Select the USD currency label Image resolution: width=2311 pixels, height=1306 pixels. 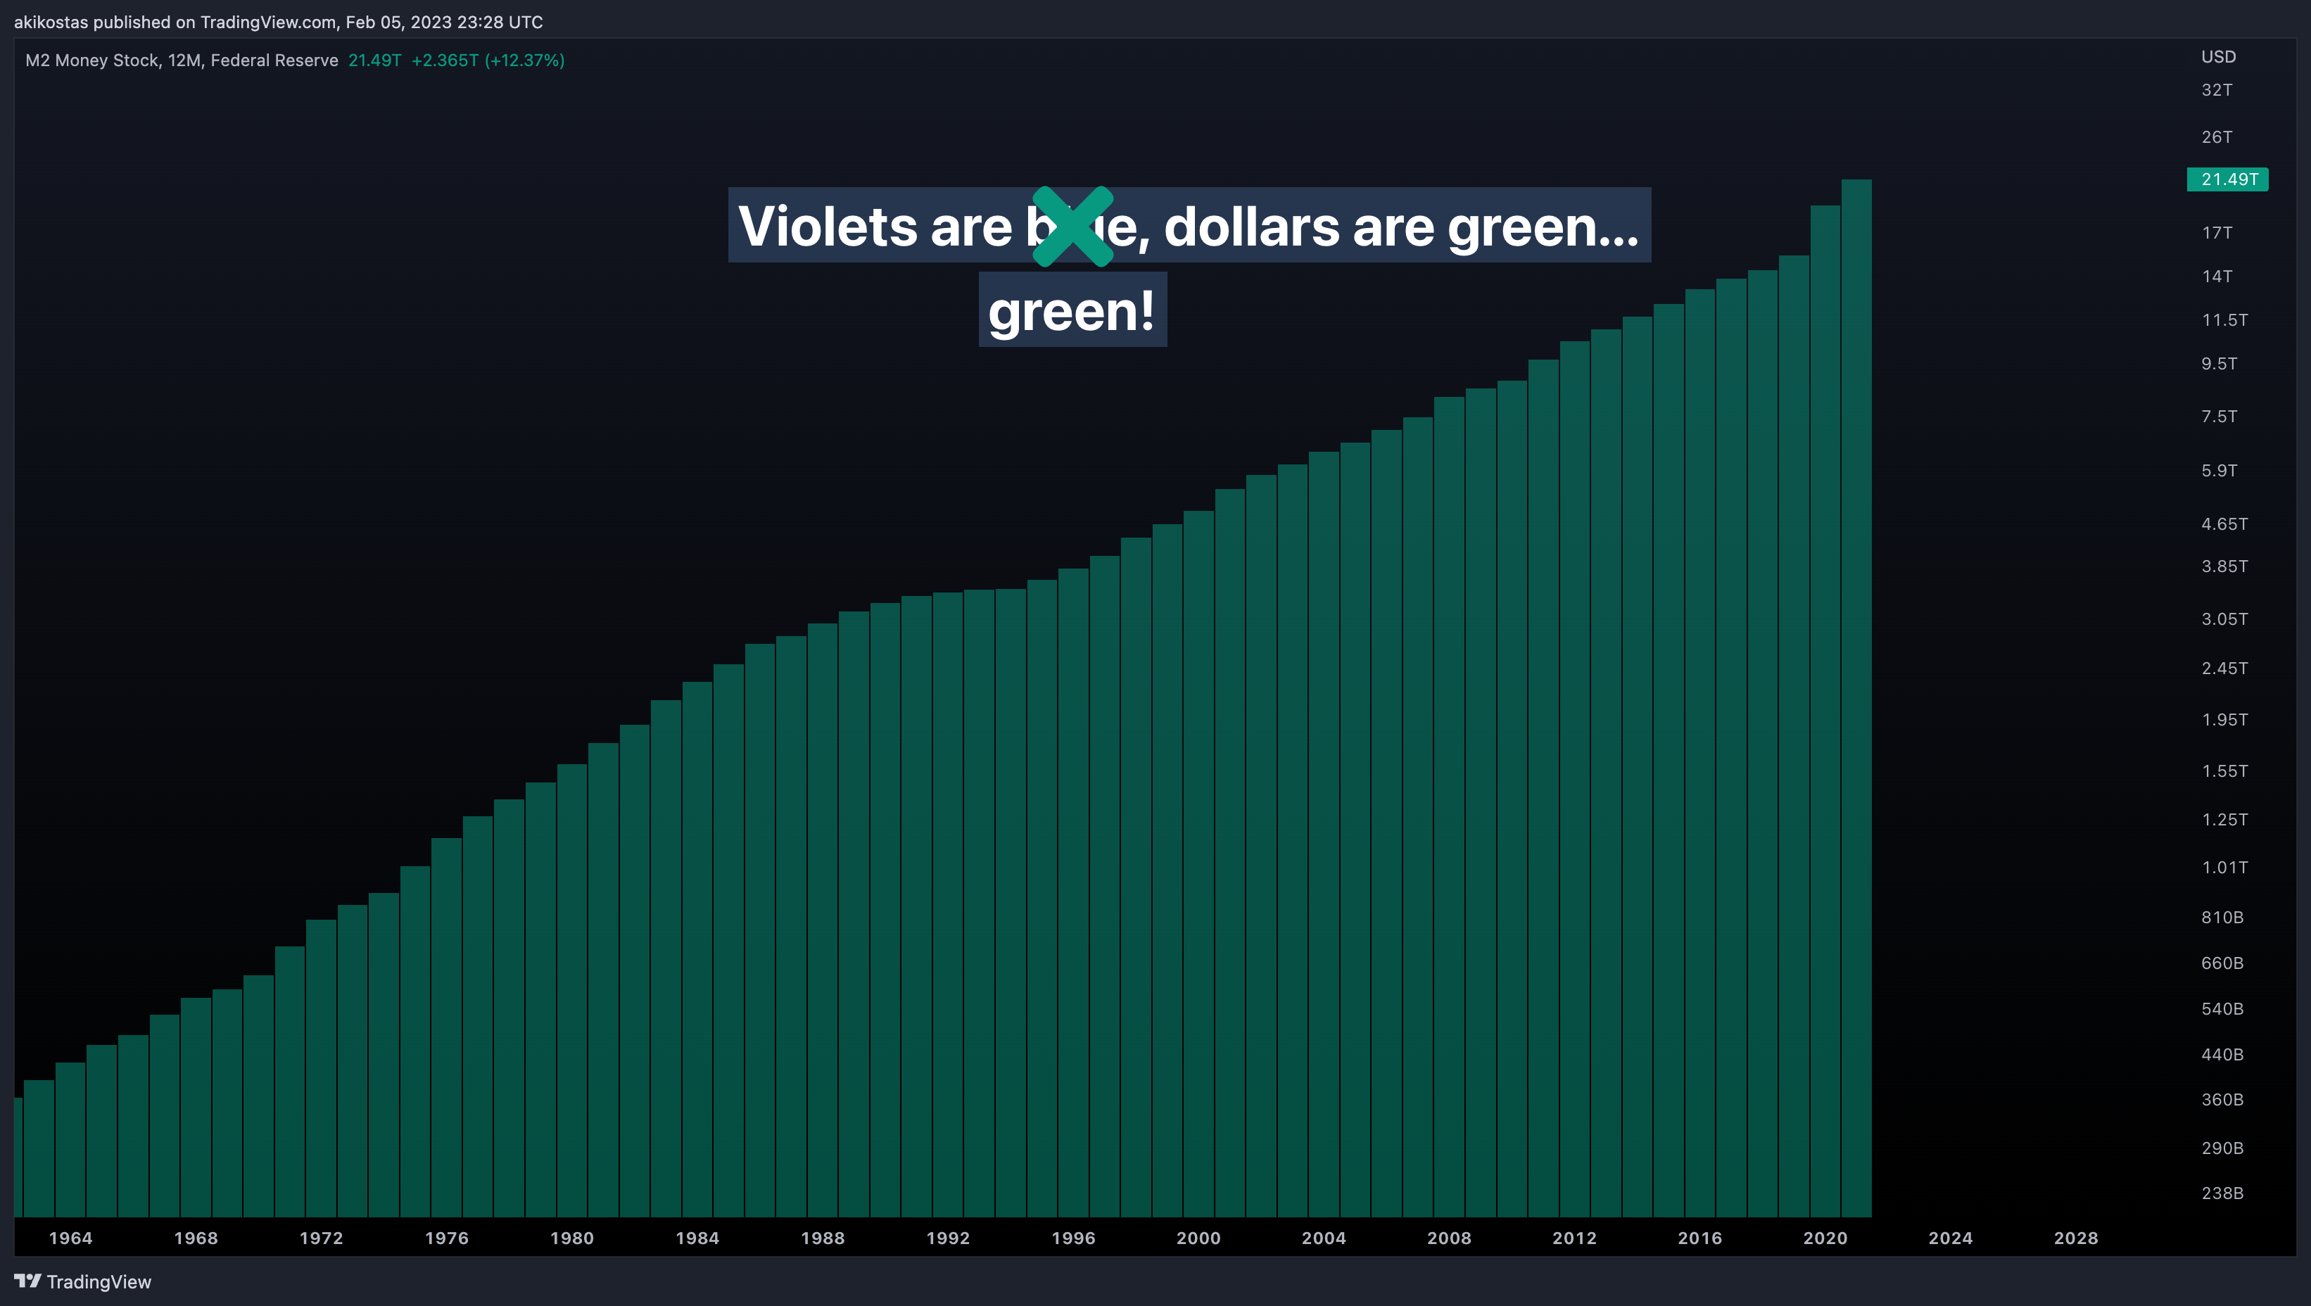pyautogui.click(x=2219, y=56)
